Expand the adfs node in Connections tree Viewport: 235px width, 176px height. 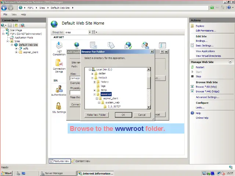point(16,48)
